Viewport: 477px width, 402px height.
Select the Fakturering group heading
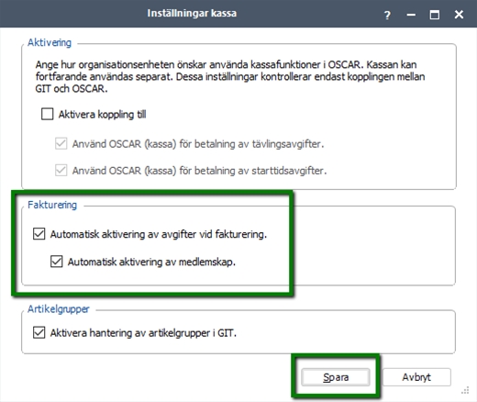click(x=52, y=205)
